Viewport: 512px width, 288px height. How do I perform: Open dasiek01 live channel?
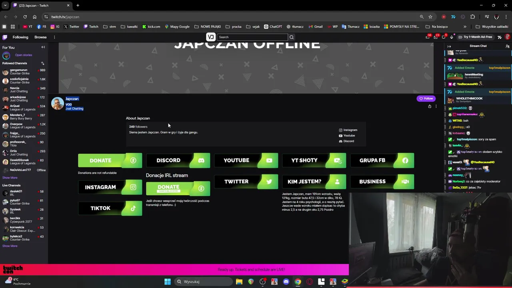[x=24, y=193]
